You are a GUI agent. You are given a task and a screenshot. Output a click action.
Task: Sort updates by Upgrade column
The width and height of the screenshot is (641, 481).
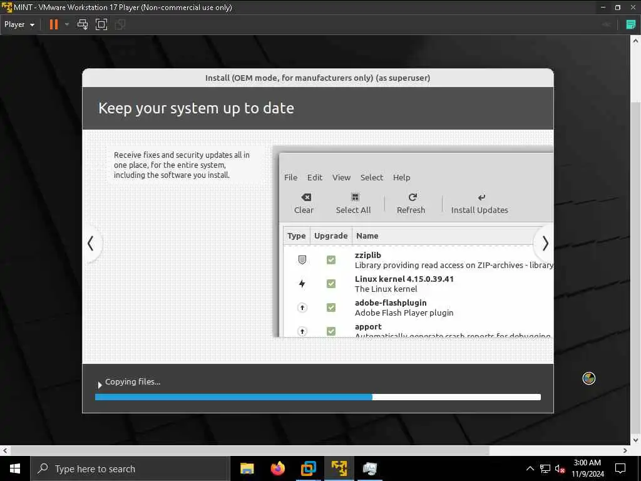pos(331,235)
